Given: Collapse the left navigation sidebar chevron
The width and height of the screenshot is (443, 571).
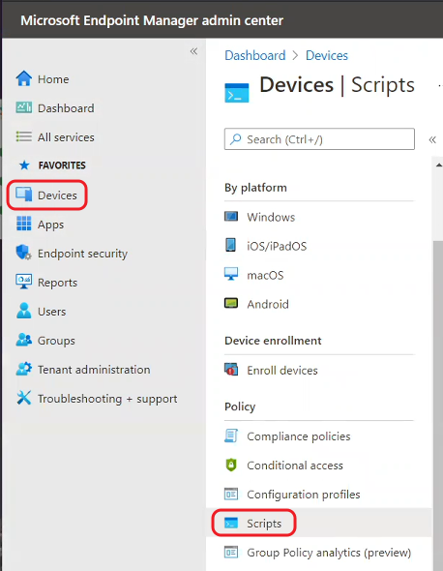Looking at the screenshot, I should (193, 51).
